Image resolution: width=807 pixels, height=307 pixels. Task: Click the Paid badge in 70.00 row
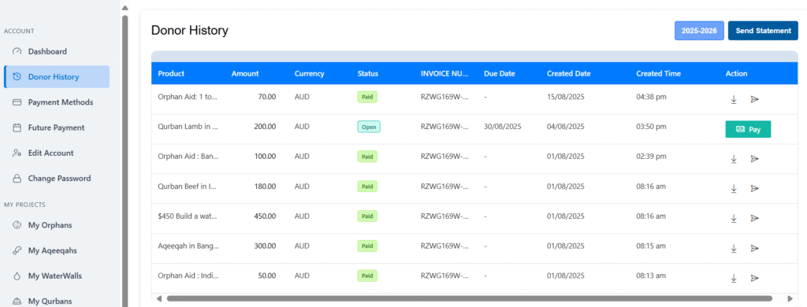click(x=367, y=97)
